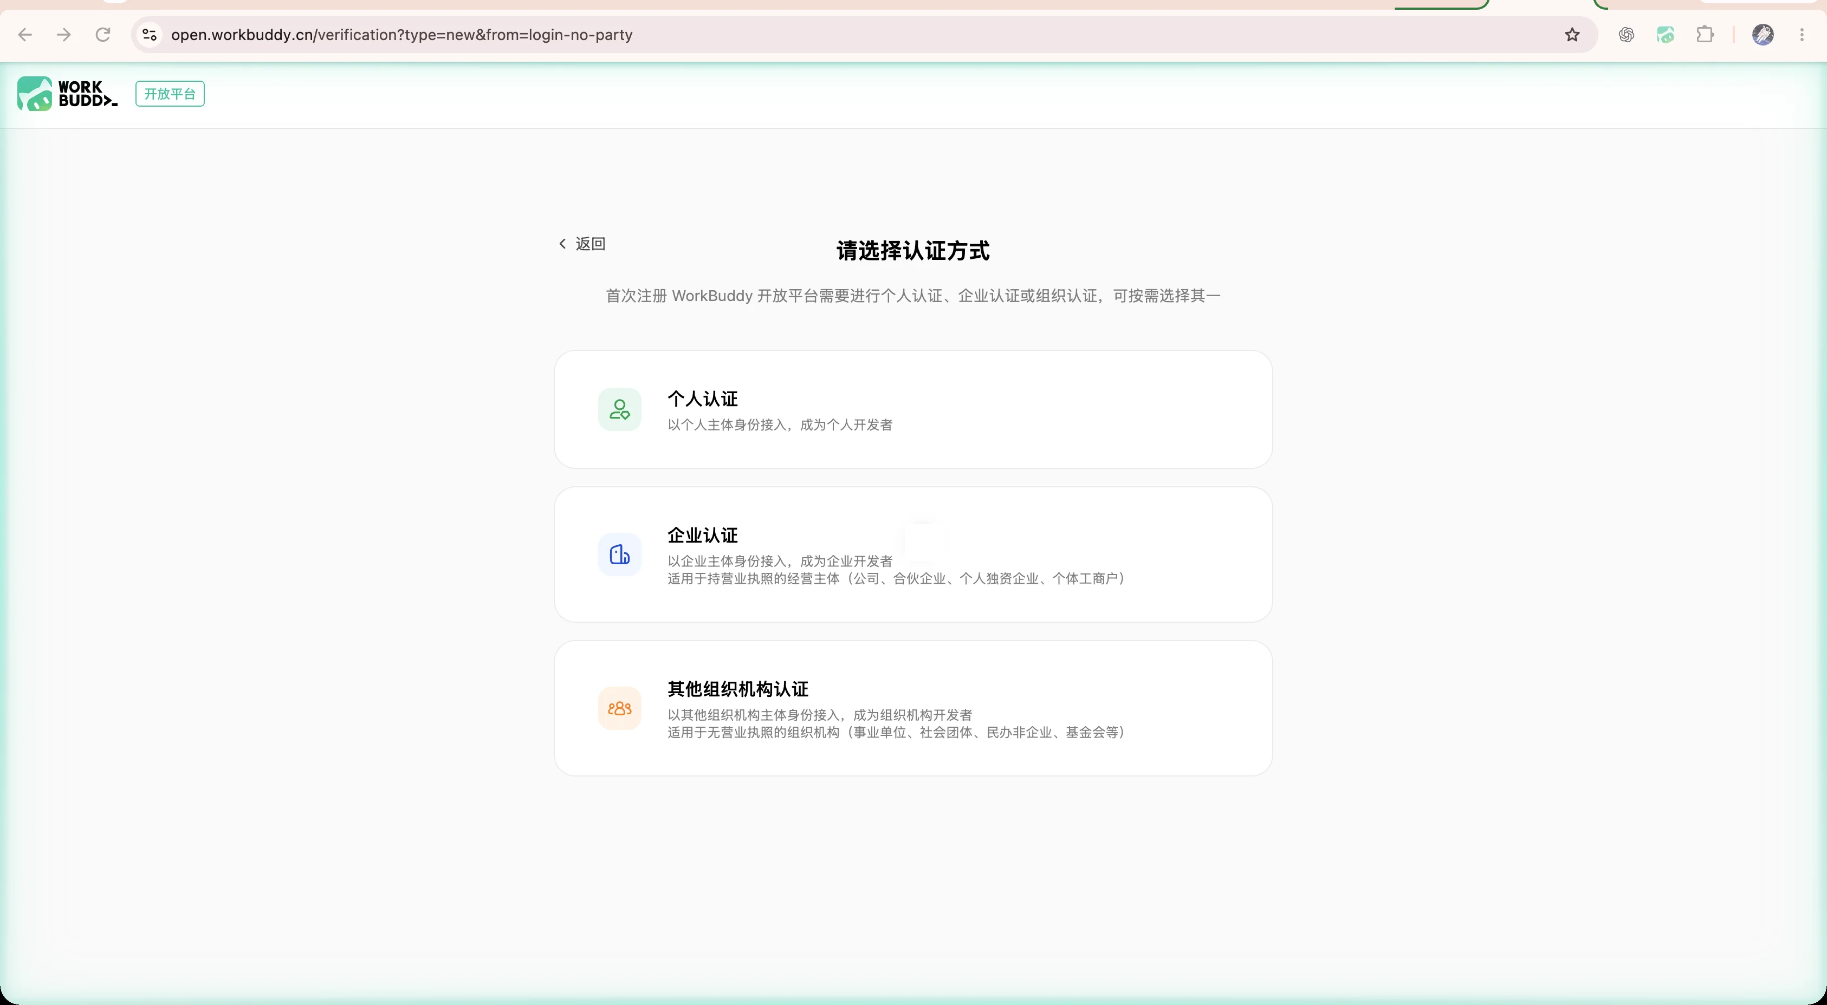Click the subtitle starting 首次注册 WorkBuddy 开放平台
This screenshot has width=1827, height=1005.
pyautogui.click(x=913, y=296)
